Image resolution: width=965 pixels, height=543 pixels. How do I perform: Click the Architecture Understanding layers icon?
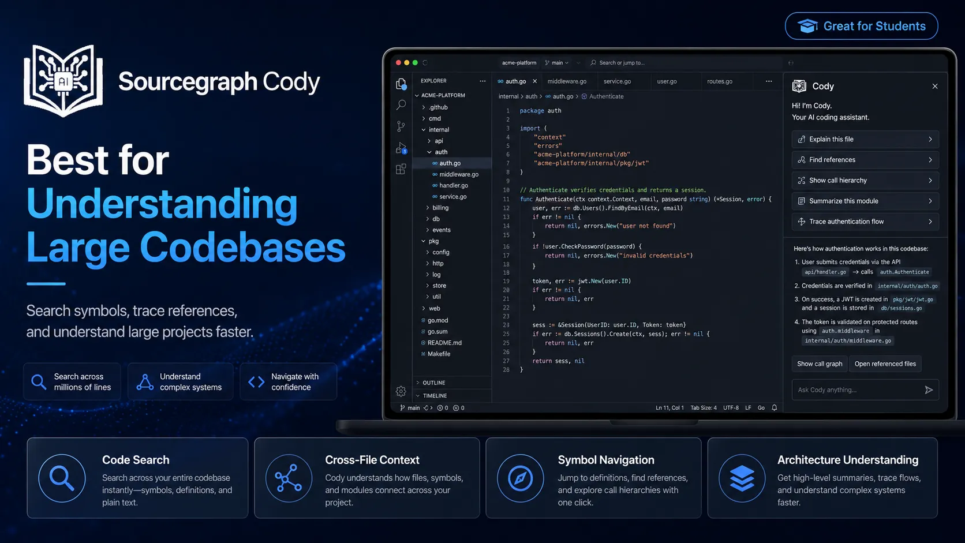tap(742, 478)
